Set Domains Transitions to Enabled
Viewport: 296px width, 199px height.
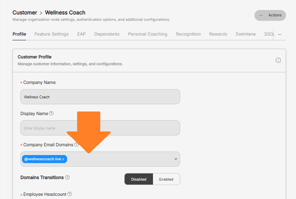point(166,179)
